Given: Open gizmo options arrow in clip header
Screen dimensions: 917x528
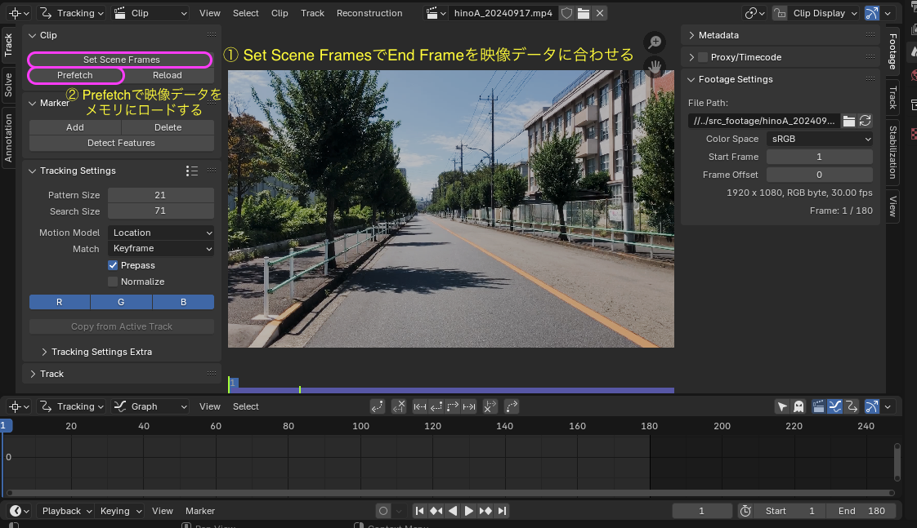Looking at the screenshot, I should click(888, 13).
